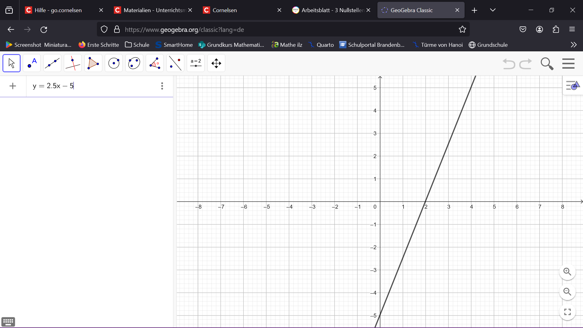Show more bookmarks with the chevron
Screen dimensions: 583x328
tap(573, 45)
